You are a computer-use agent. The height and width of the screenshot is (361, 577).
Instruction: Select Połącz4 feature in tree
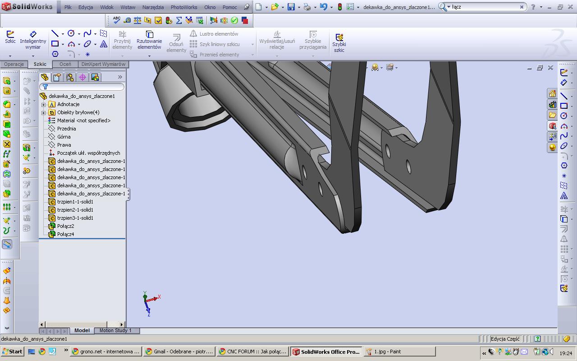pyautogui.click(x=61, y=234)
